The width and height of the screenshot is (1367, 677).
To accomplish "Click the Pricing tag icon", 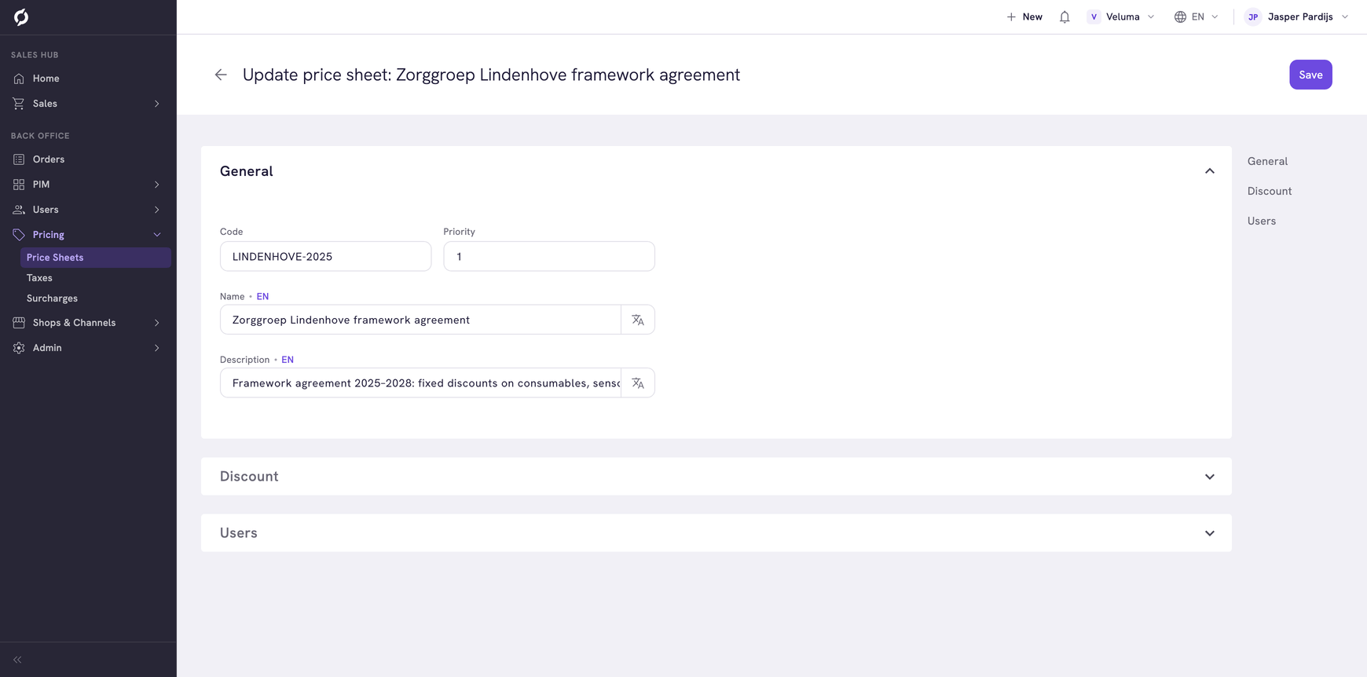I will click(19, 235).
